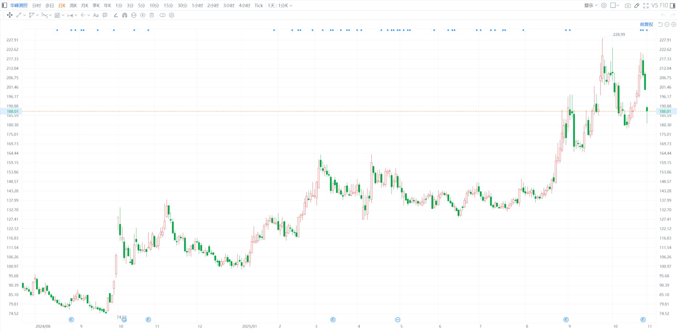677x332 pixels.
Task: Delete drawings with the trash icon
Action: tap(152, 15)
